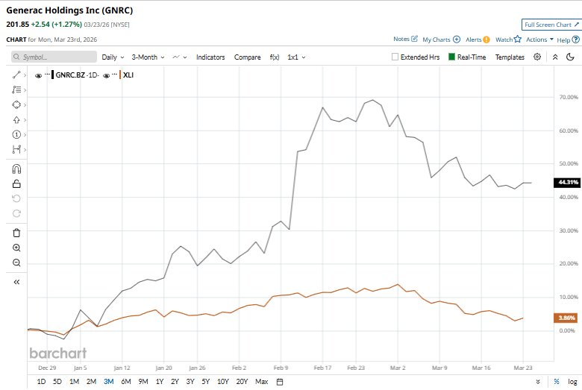Click the 44.31% price label

click(x=568, y=182)
